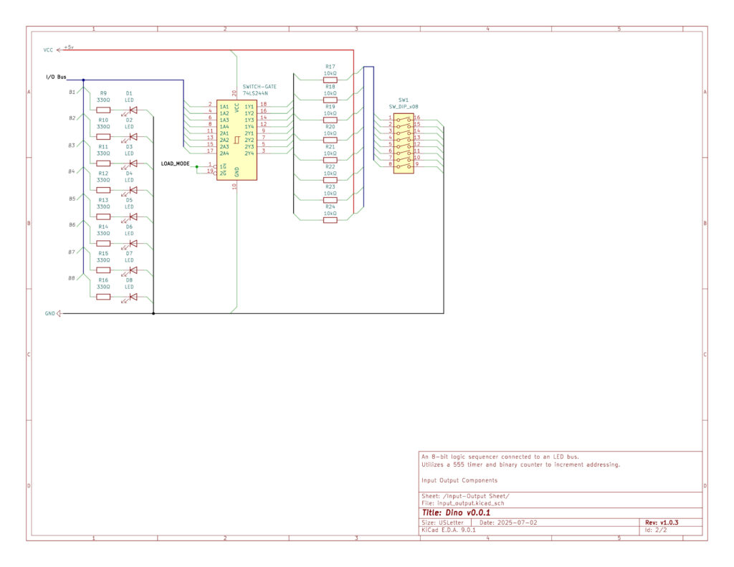Select the D8 LED symbol
734x567 pixels.
(133, 297)
